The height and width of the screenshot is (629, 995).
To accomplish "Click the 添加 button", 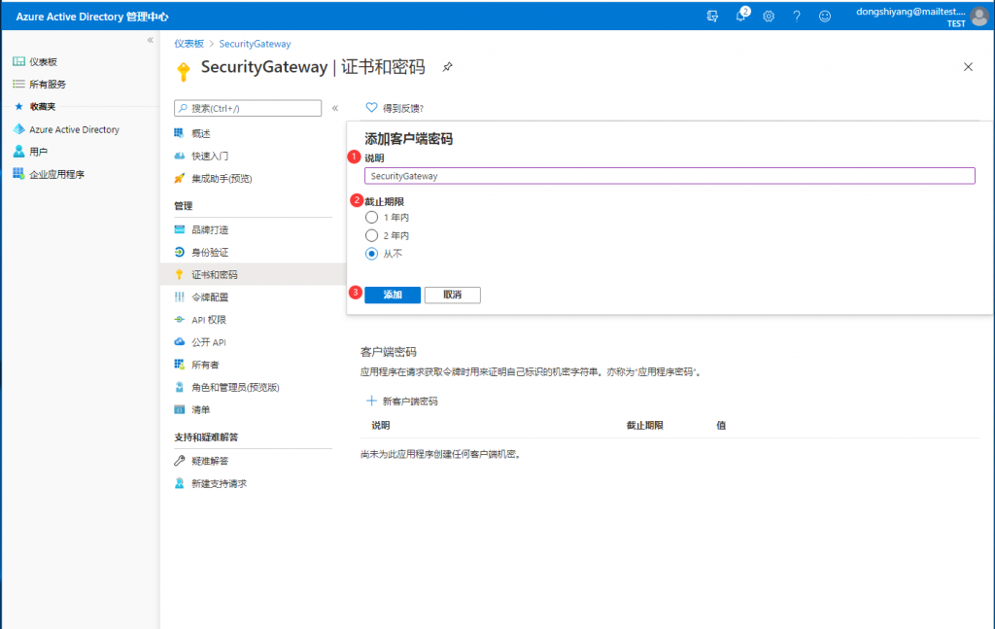I will pyautogui.click(x=393, y=295).
